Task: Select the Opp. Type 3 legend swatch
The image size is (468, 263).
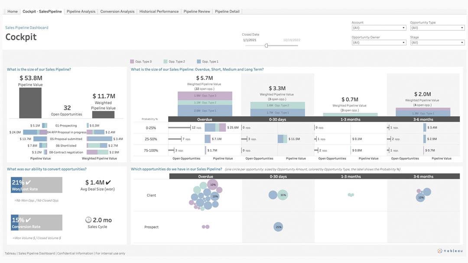Action: pyautogui.click(x=132, y=62)
